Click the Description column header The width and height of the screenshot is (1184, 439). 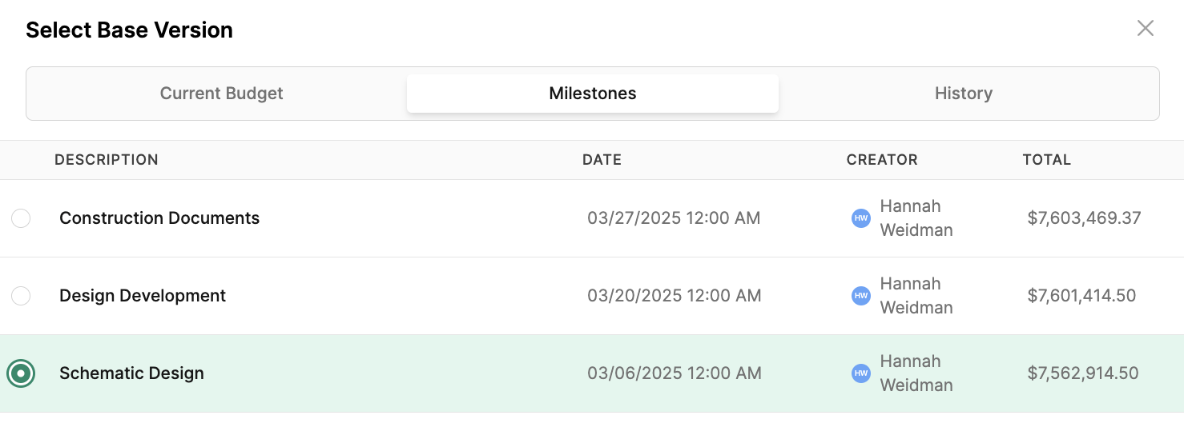107,160
